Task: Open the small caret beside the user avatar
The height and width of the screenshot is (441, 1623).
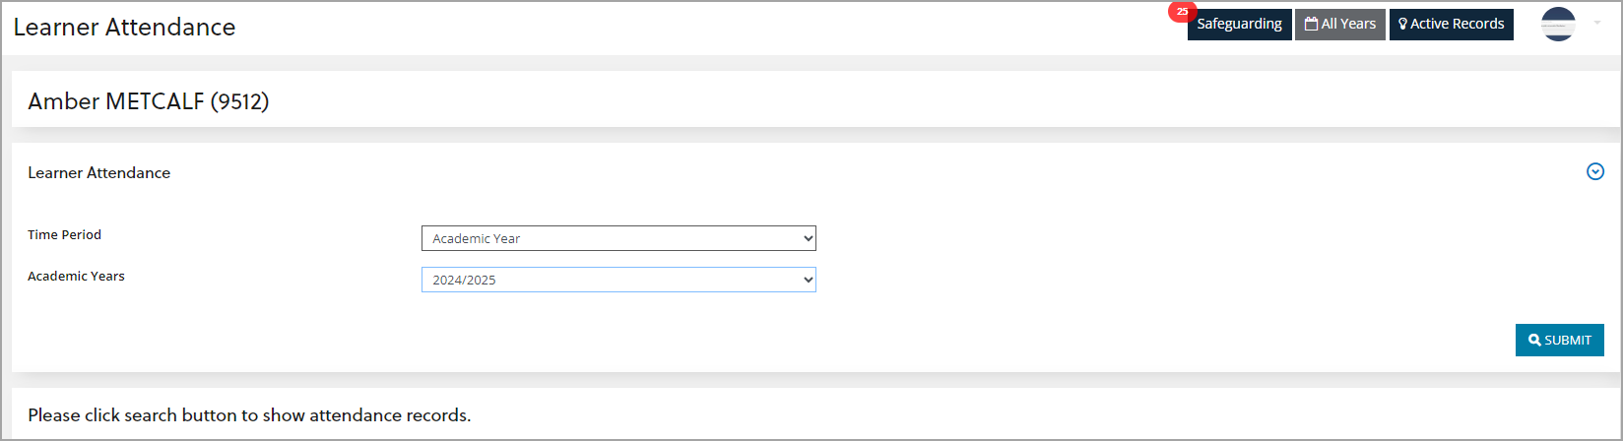Action: click(1596, 23)
